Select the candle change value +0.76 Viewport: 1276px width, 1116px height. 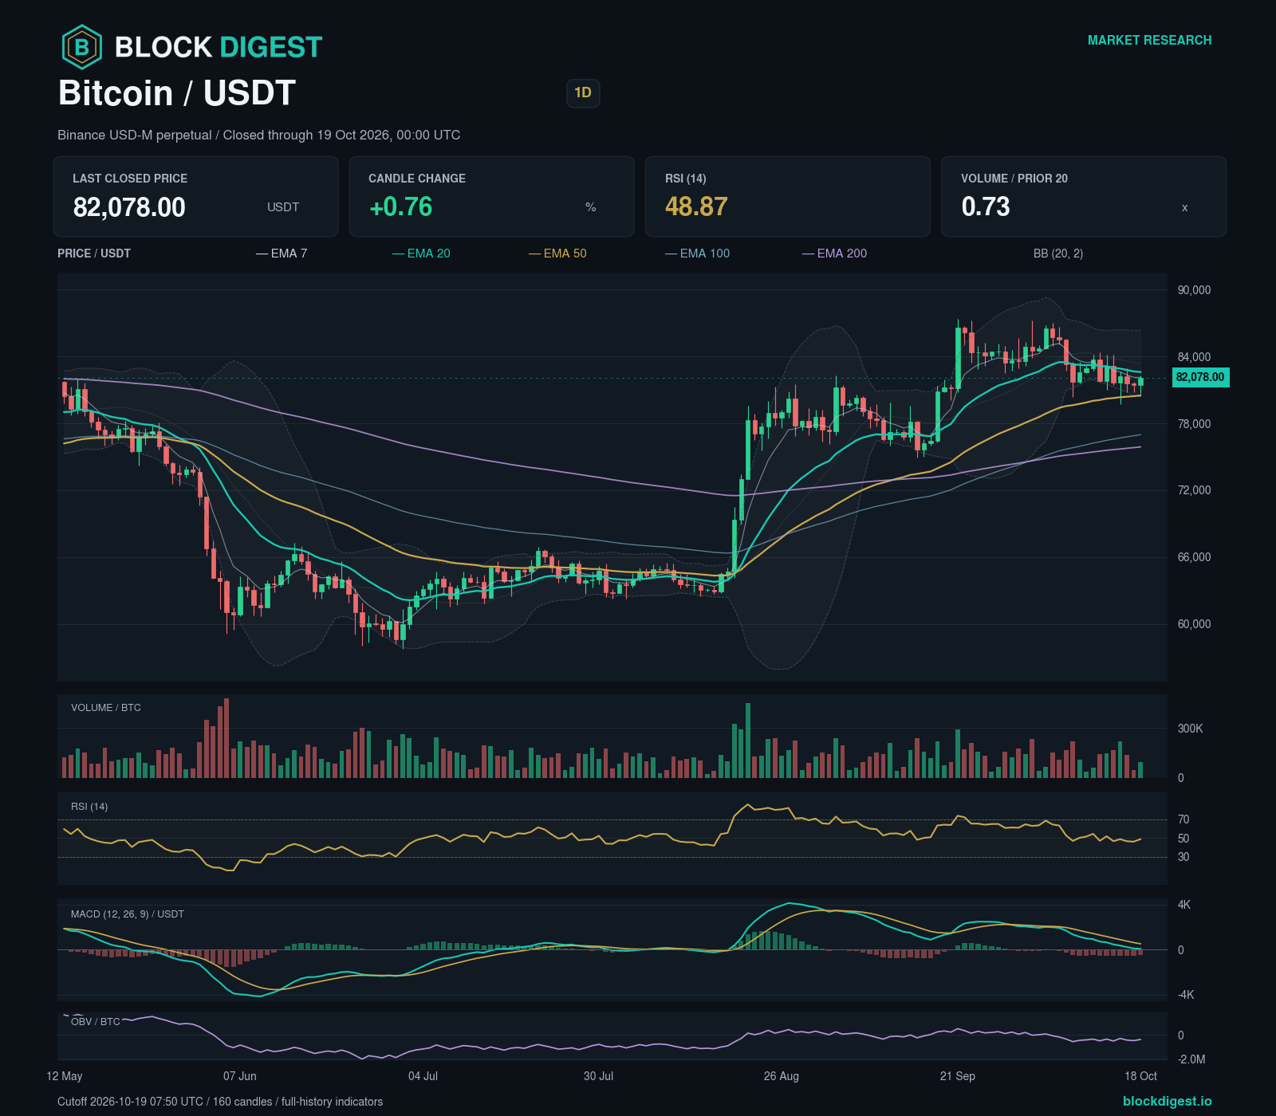[x=400, y=207]
